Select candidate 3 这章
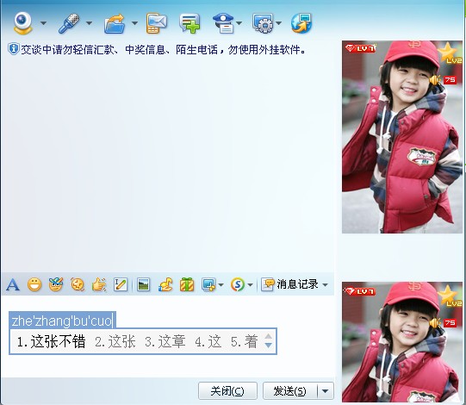The height and width of the screenshot is (405, 466). click(165, 341)
